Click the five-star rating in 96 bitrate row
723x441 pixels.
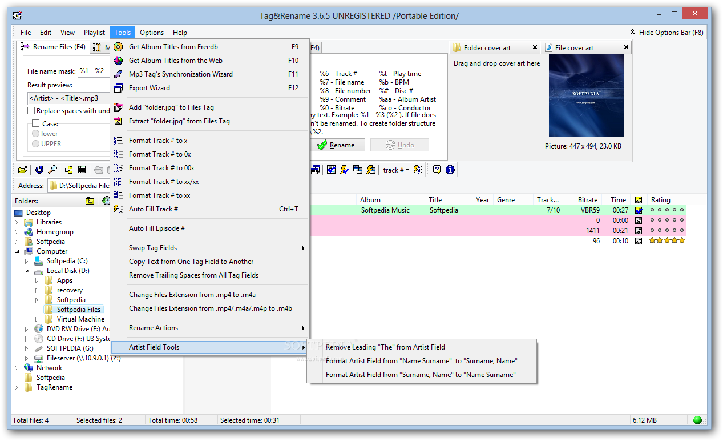(x=667, y=241)
